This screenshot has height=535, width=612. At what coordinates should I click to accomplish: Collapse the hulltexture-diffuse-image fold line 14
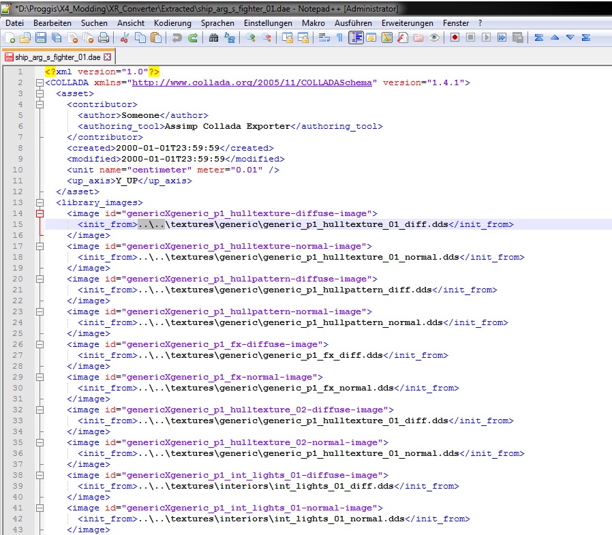point(40,213)
